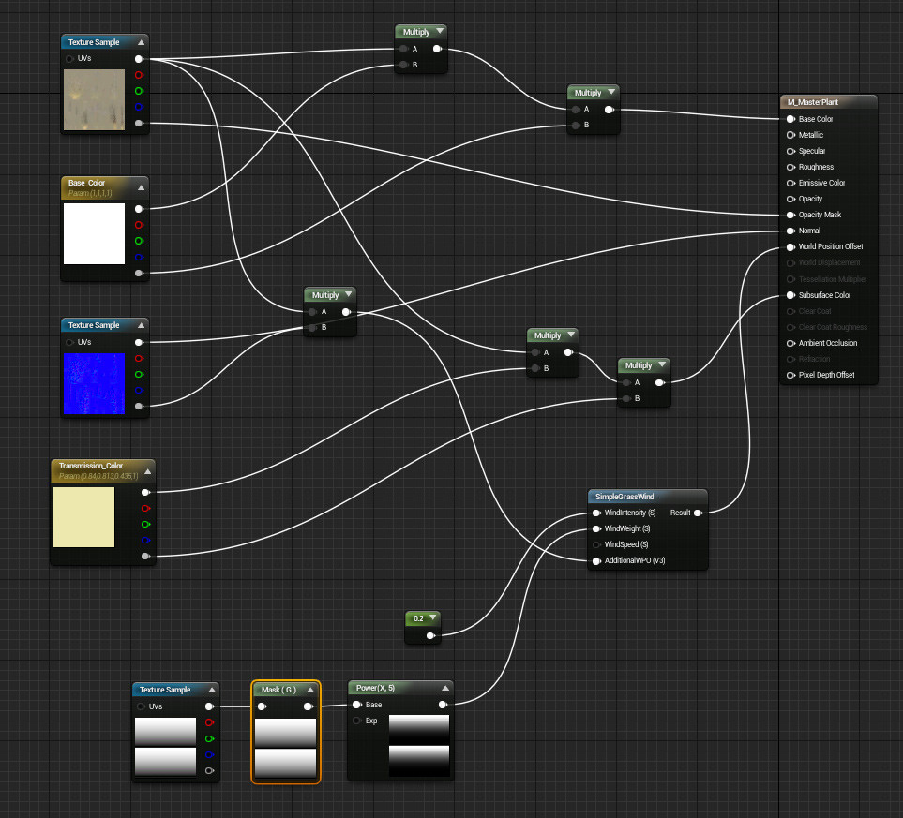The image size is (903, 818).
Task: Click Base_Color node's alpha output pin
Action: pos(139,273)
